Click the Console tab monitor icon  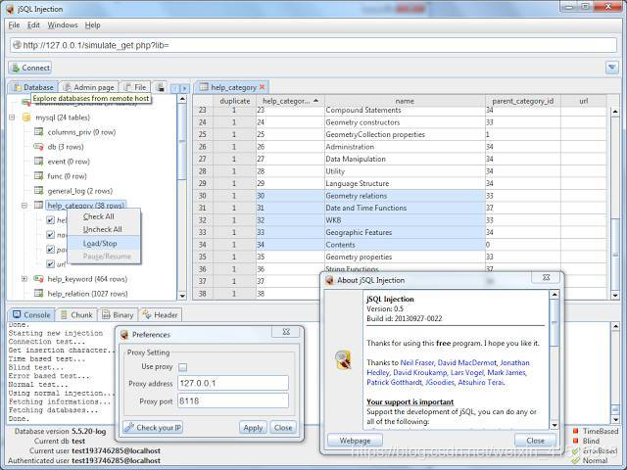pyautogui.click(x=17, y=314)
